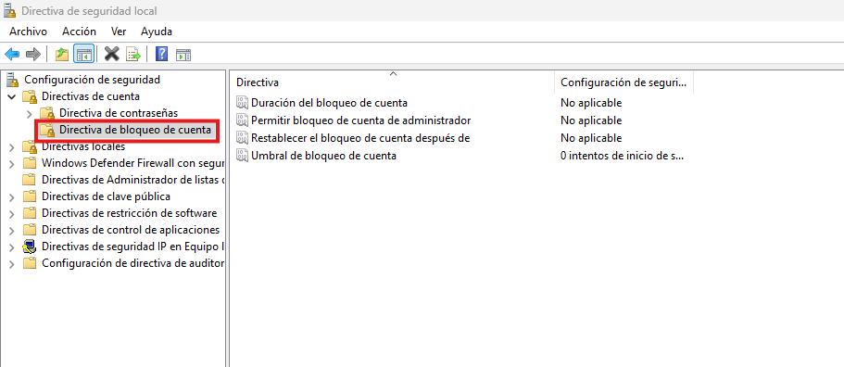This screenshot has height=367, width=844.
Task: Click the Directiva de seguridad local title icon
Action: tap(9, 11)
